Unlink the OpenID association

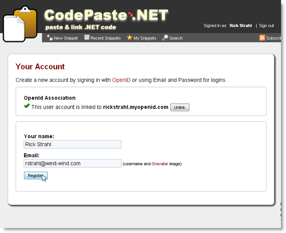click(180, 108)
